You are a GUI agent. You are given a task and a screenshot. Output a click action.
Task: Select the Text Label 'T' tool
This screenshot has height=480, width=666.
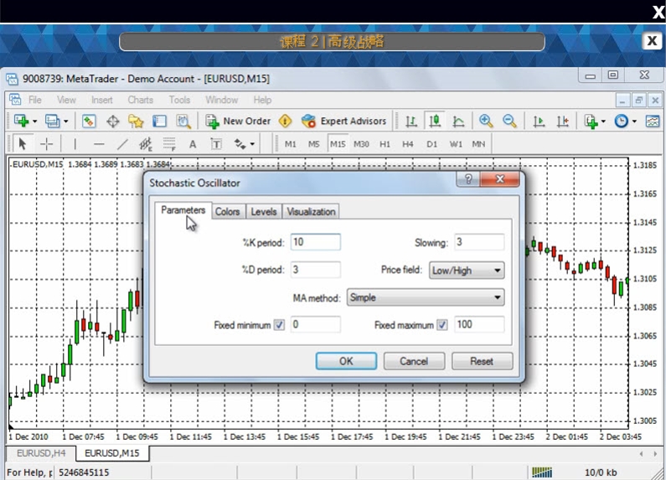click(x=216, y=144)
